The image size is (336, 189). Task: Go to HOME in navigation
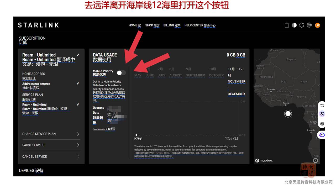coord(135,25)
